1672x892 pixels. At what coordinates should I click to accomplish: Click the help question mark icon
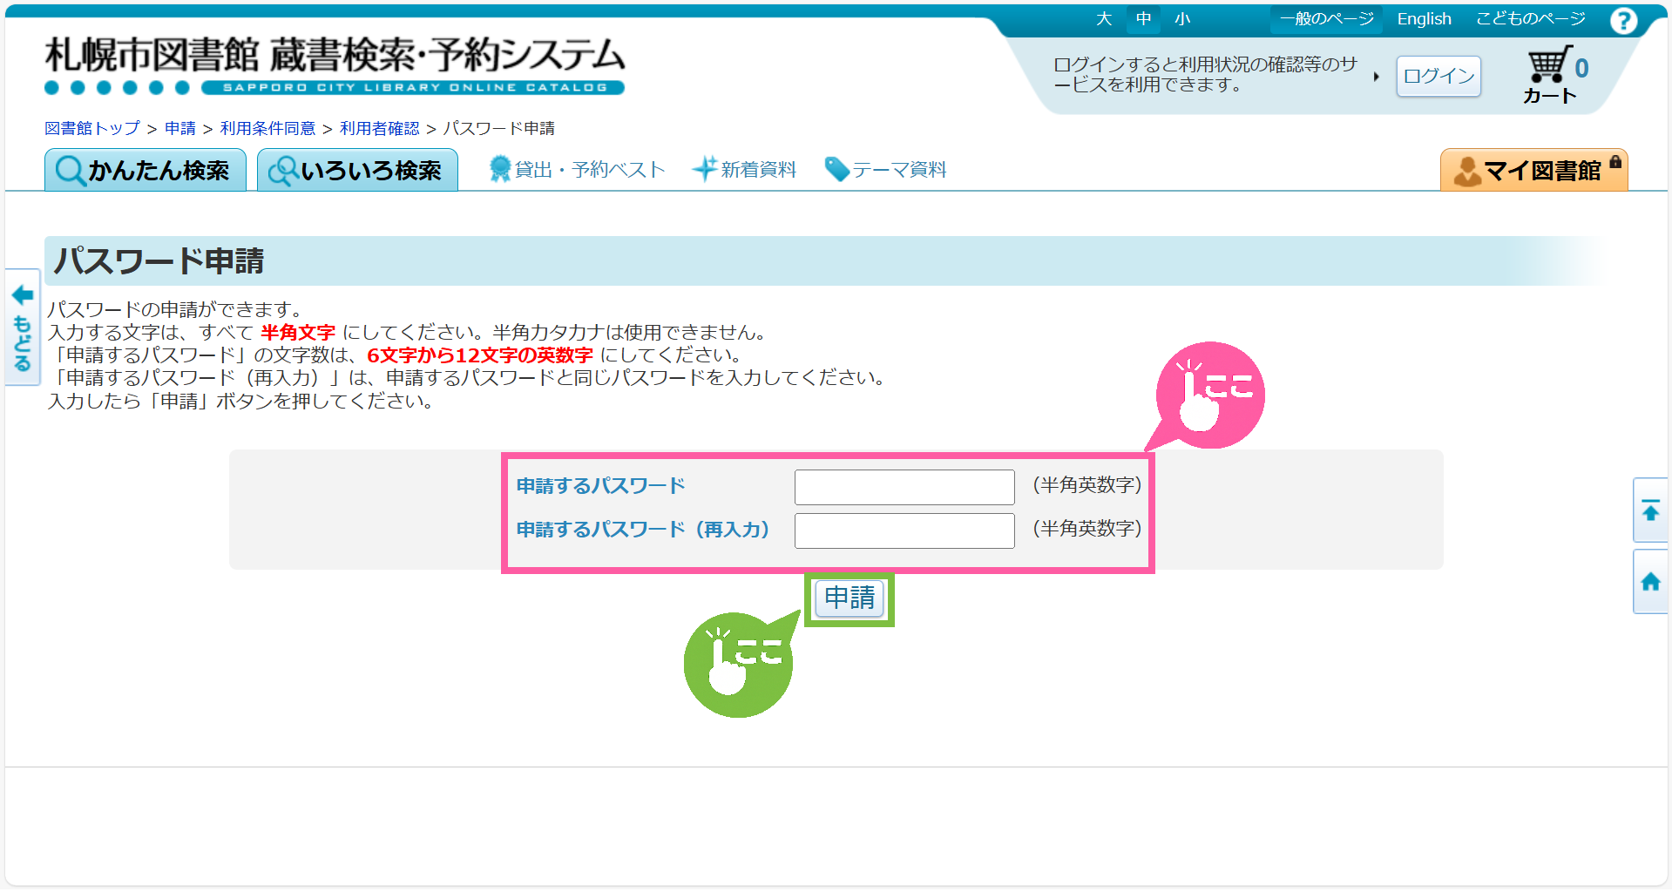(x=1623, y=20)
